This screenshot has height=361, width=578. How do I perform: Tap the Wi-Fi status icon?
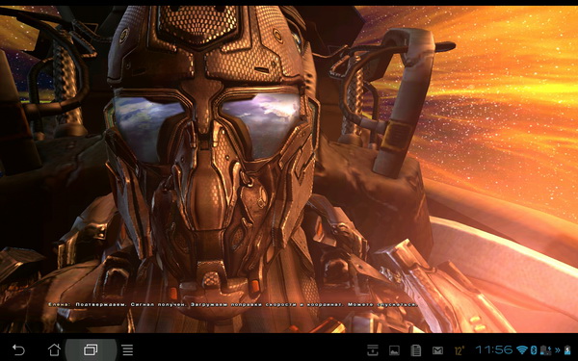(522, 349)
